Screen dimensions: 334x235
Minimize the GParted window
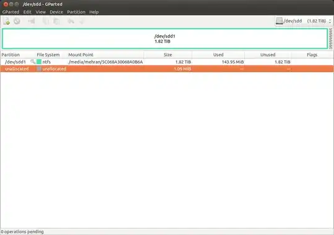point(11,4)
